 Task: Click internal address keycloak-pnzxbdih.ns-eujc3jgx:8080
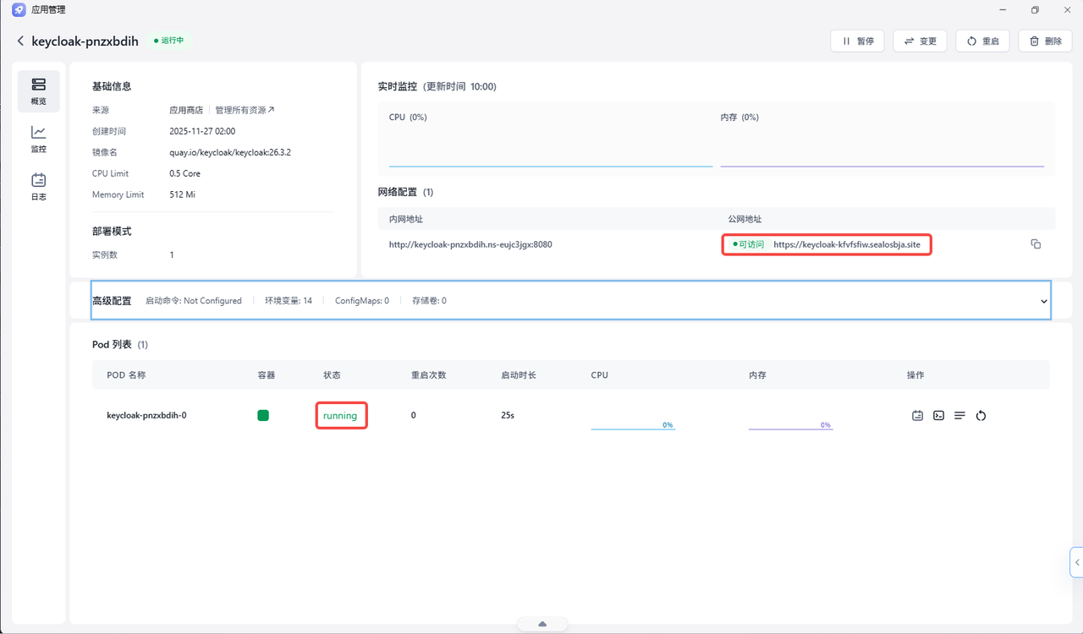(x=470, y=244)
